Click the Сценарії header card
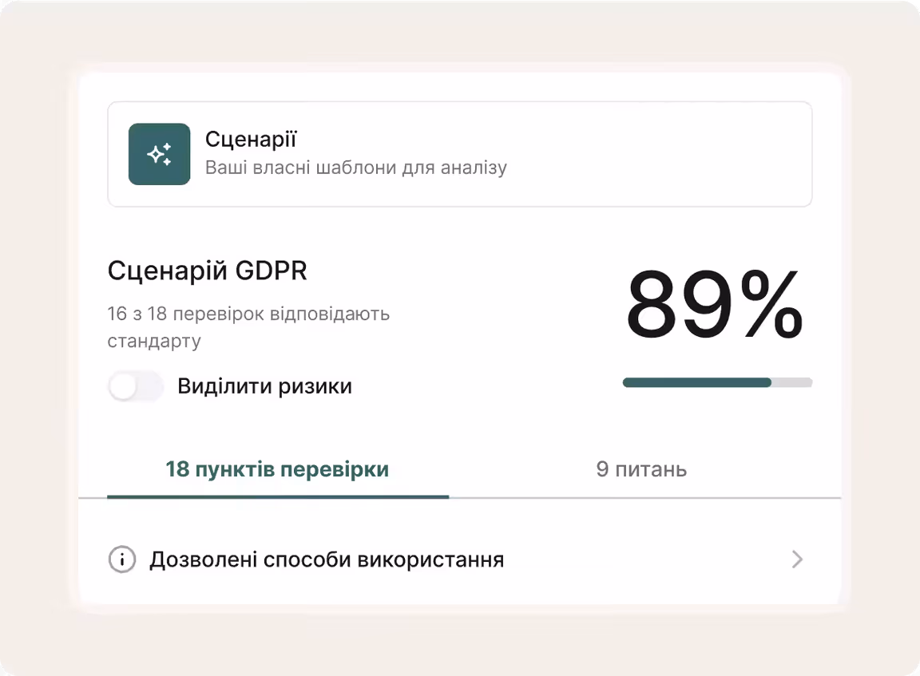 tap(460, 153)
